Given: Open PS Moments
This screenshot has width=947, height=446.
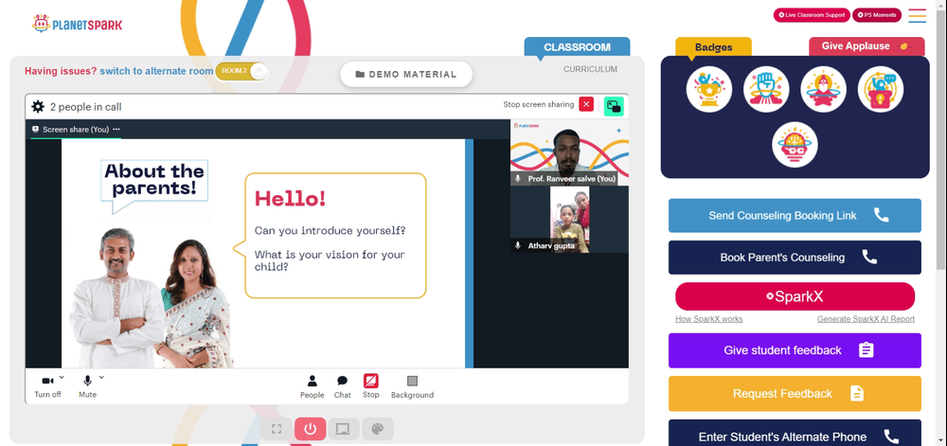Looking at the screenshot, I should point(876,15).
